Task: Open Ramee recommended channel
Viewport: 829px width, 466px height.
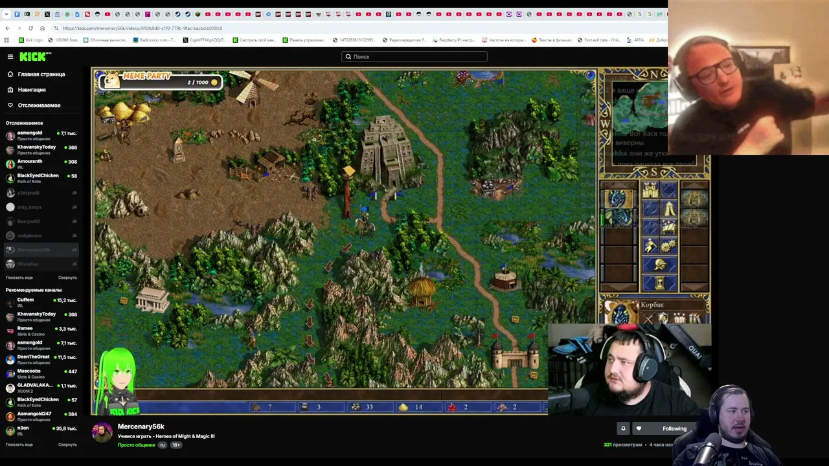Action: pos(41,331)
